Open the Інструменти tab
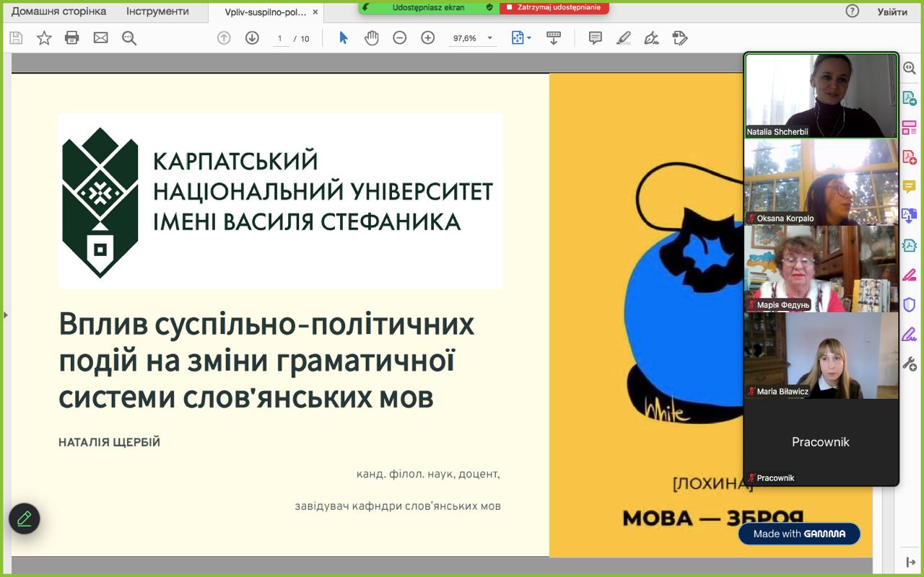The height and width of the screenshot is (577, 924). (x=157, y=12)
